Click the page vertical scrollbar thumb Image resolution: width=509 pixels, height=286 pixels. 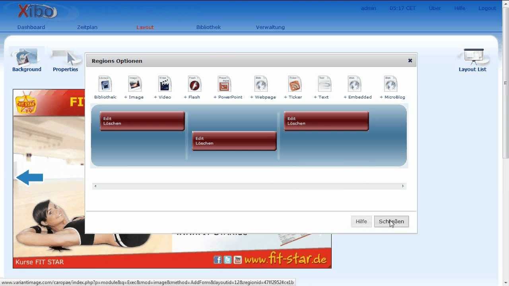505,83
